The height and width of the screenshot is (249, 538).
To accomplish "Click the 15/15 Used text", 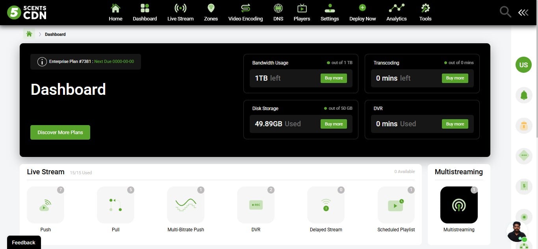I will [x=81, y=173].
